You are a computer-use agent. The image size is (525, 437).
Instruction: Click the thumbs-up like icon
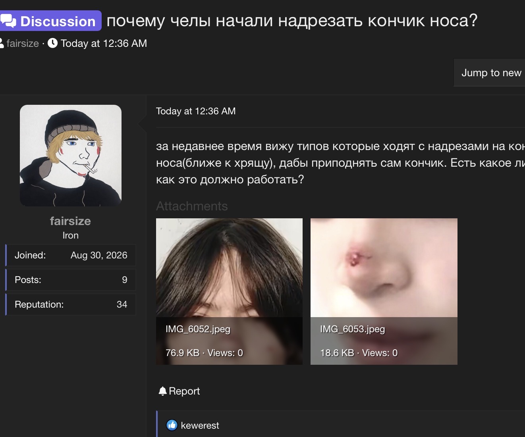(172, 425)
